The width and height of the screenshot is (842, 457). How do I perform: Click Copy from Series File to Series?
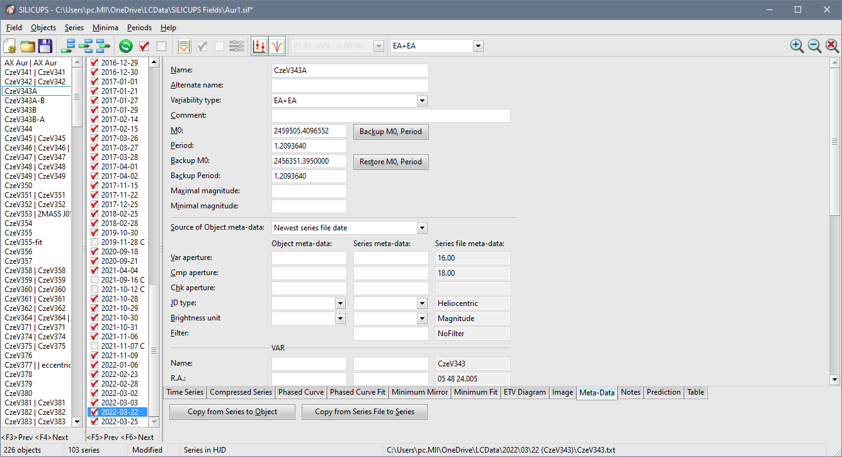pos(365,412)
